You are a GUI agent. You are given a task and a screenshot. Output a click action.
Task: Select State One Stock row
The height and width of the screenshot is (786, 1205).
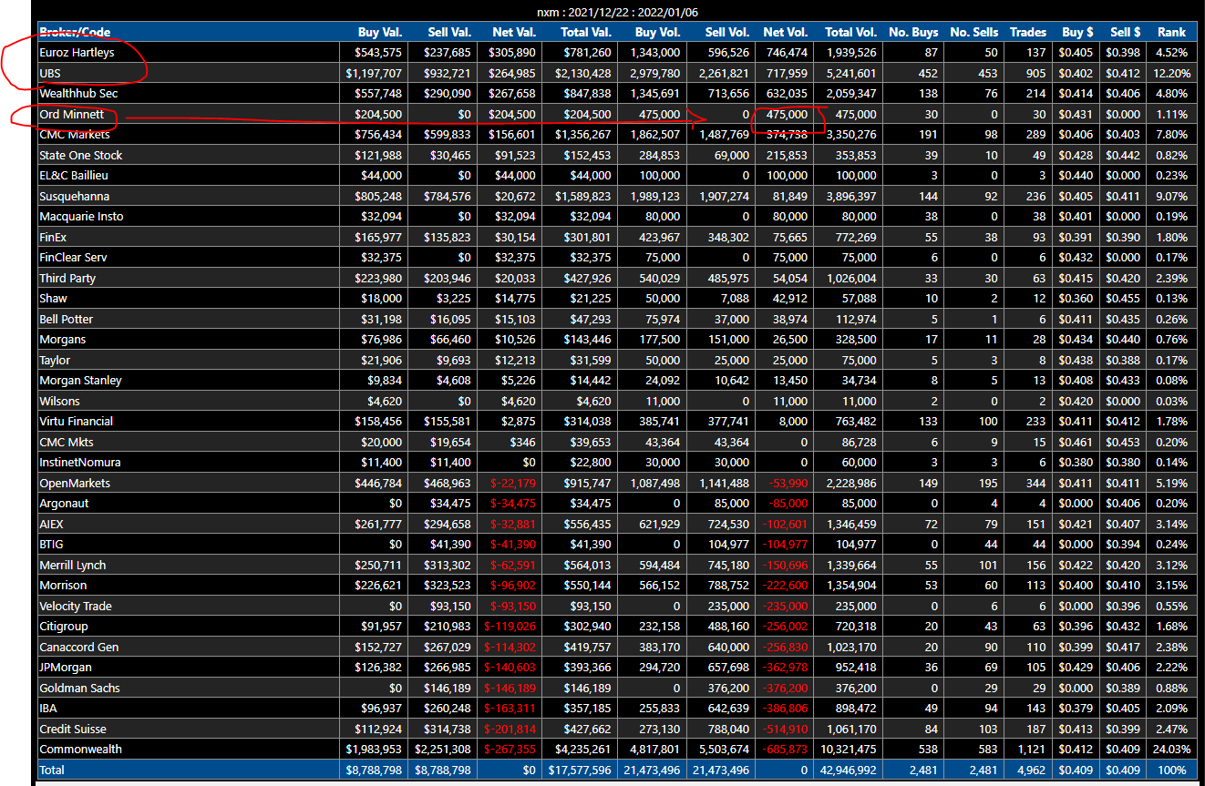coord(618,155)
